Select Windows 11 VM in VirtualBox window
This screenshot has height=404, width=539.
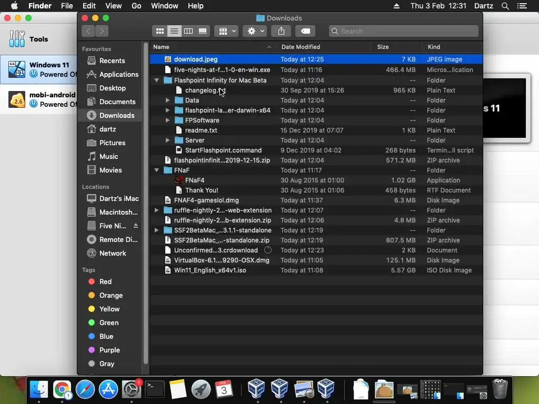tap(39, 69)
